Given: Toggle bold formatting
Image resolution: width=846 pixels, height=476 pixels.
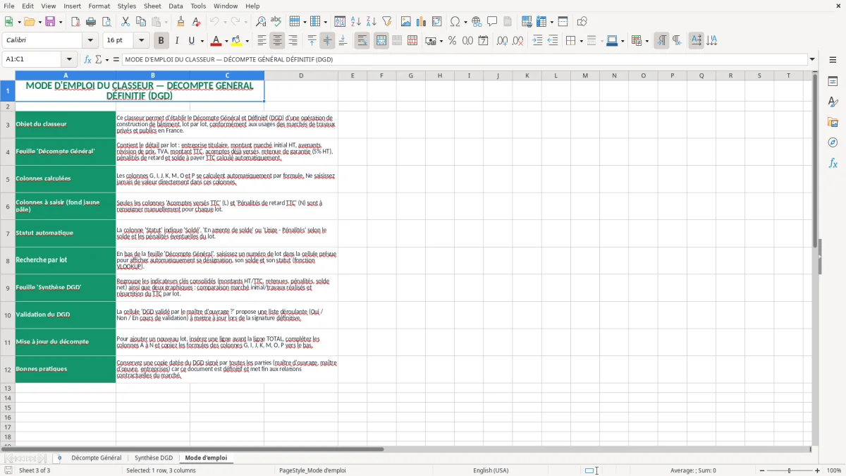Looking at the screenshot, I should coord(161,41).
